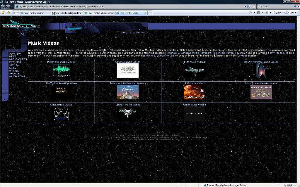Open LINKS in the side navigation

(13, 68)
